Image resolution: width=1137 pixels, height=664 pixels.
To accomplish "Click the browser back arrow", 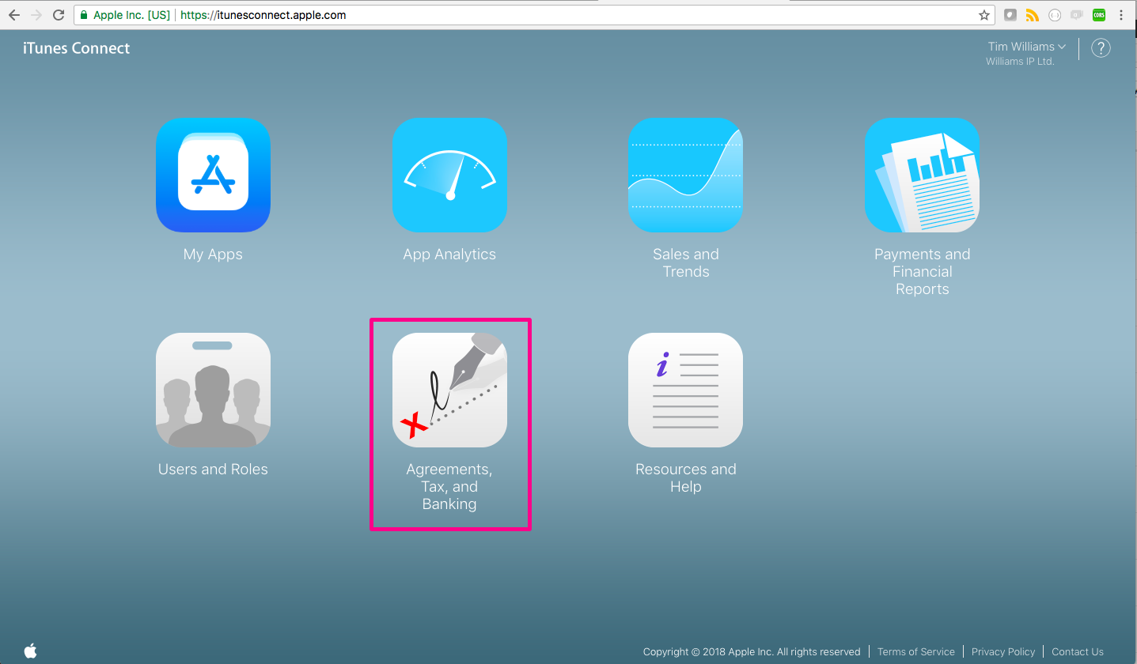I will tap(13, 15).
